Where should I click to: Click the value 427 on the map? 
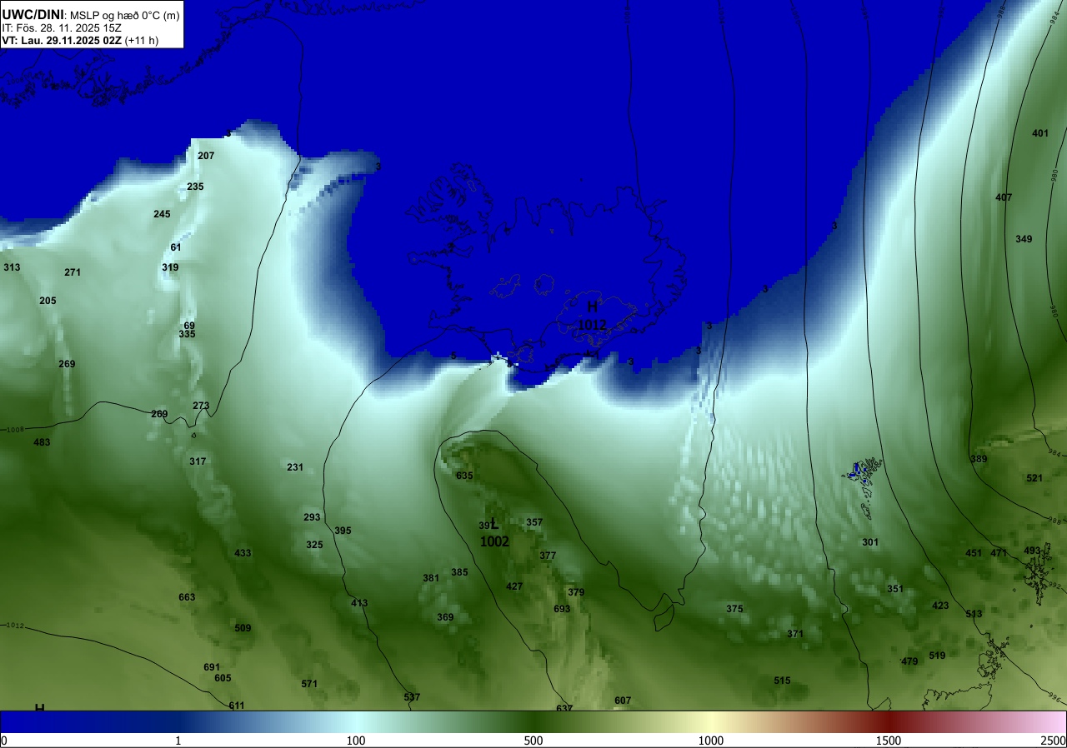coord(514,586)
